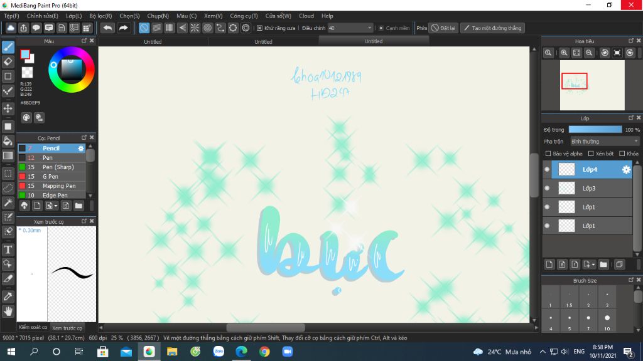Select the G Pen brush

pyautogui.click(x=51, y=176)
